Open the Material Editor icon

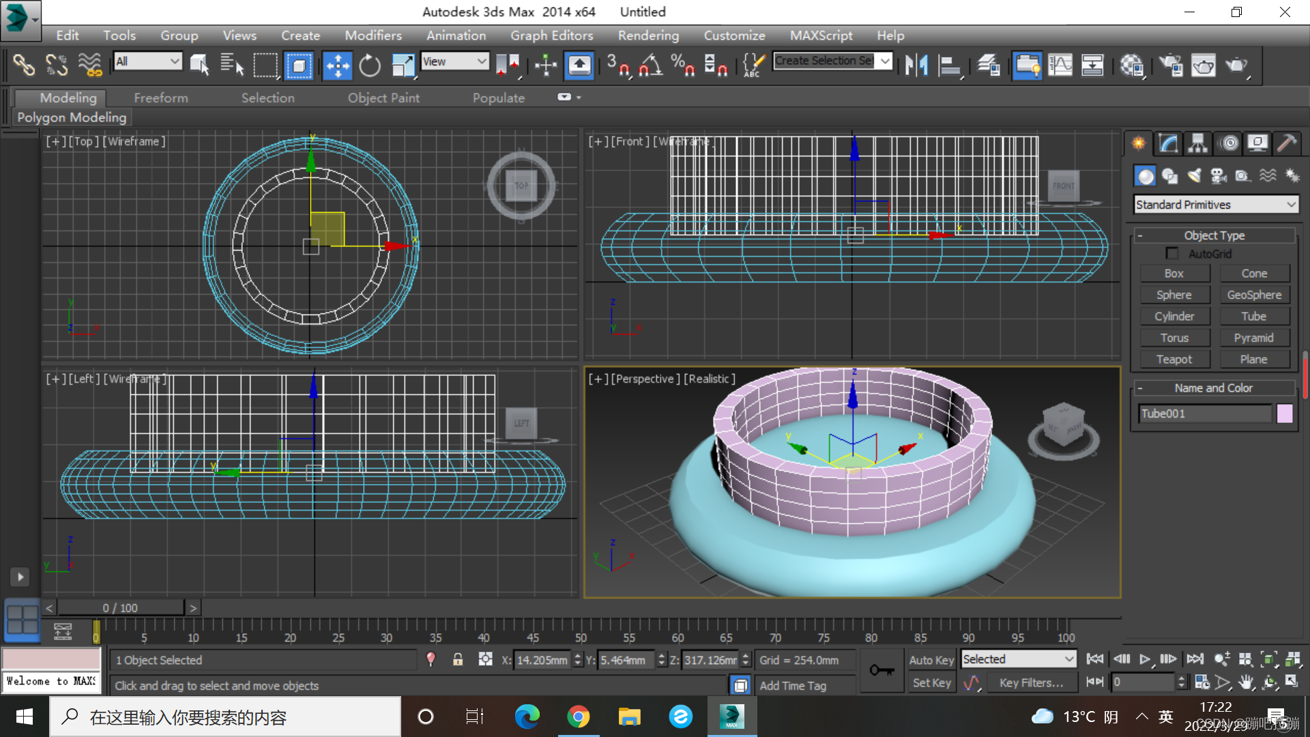coord(1131,66)
